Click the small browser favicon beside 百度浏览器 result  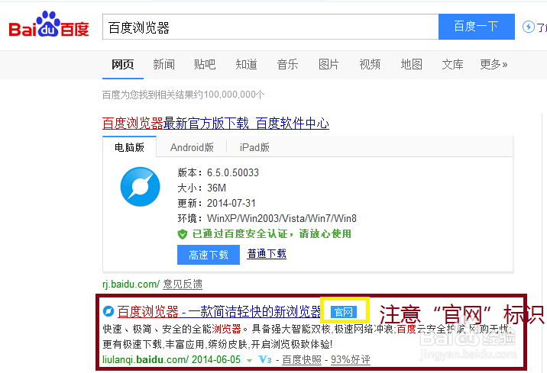tap(108, 311)
